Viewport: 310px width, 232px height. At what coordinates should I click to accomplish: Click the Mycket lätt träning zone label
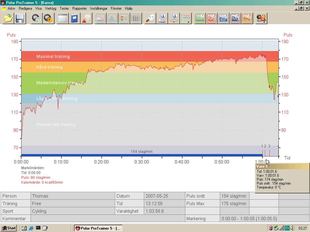[x=56, y=124]
